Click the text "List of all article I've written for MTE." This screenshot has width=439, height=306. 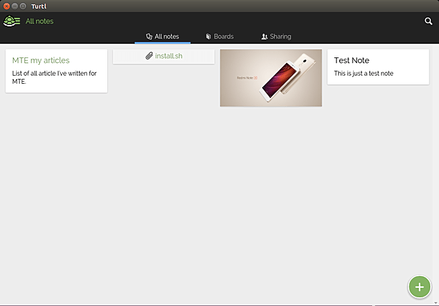click(54, 77)
